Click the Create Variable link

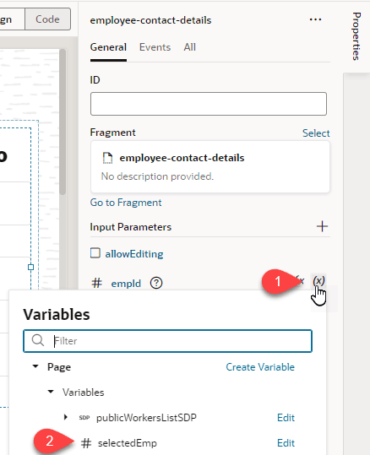(x=260, y=366)
